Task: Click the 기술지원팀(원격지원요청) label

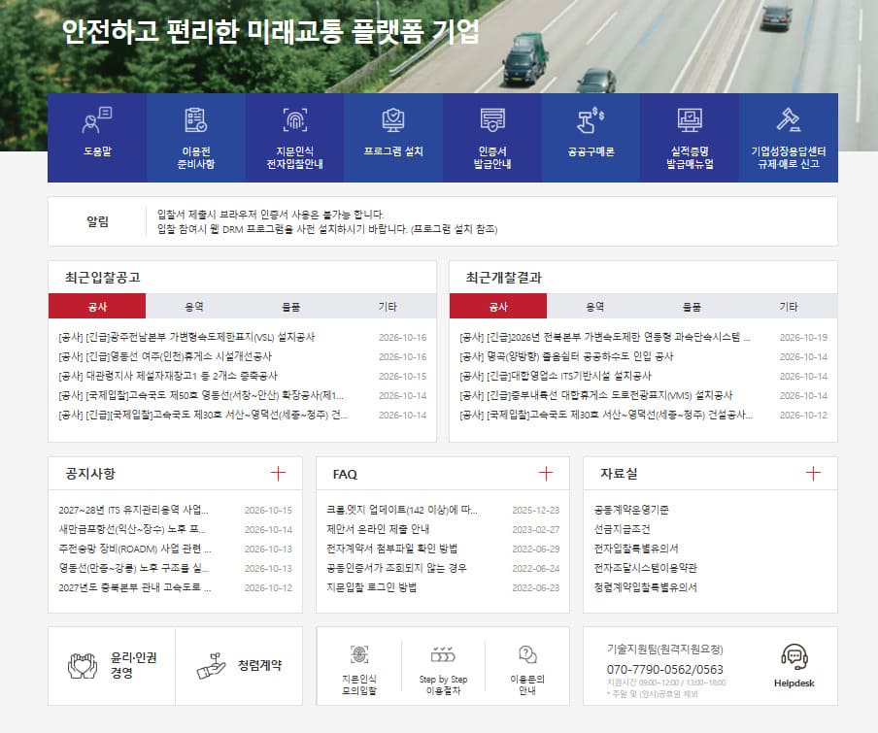Action: 664,650
